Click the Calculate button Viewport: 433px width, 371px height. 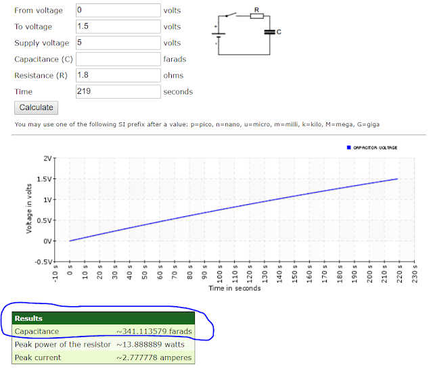point(36,107)
